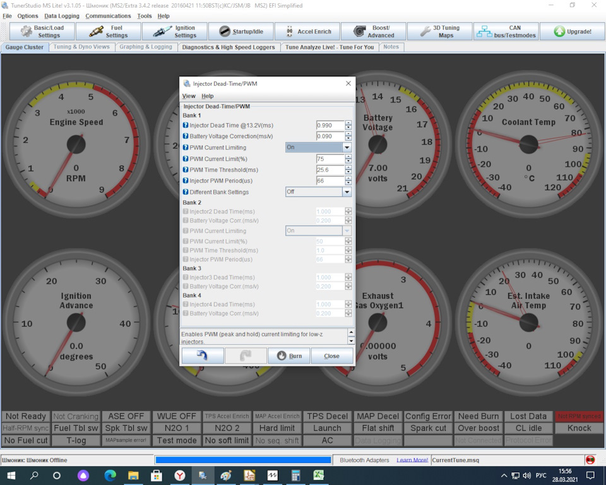Click the Ignition Advance gauge
This screenshot has width=606, height=485.
[x=76, y=323]
